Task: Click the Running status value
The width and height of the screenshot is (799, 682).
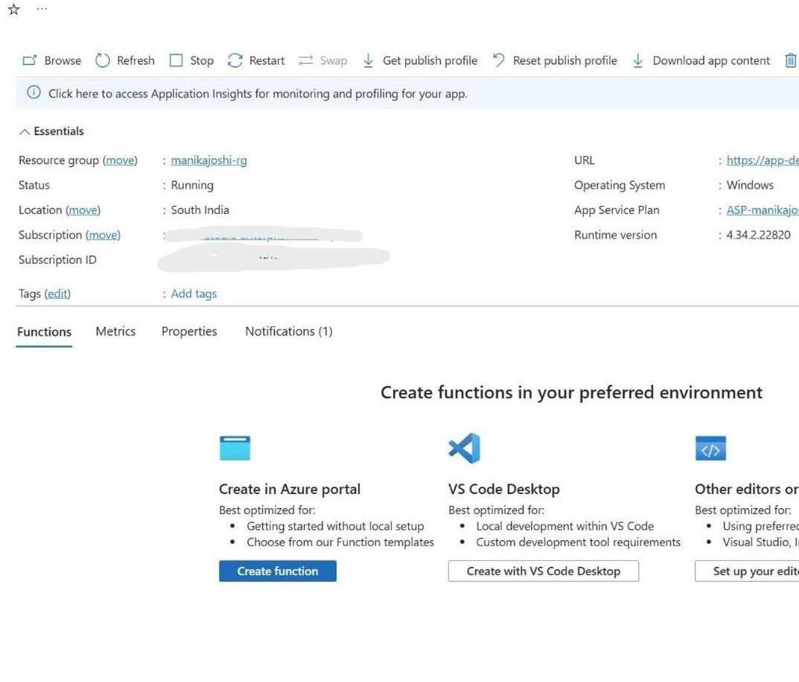Action: coord(192,185)
